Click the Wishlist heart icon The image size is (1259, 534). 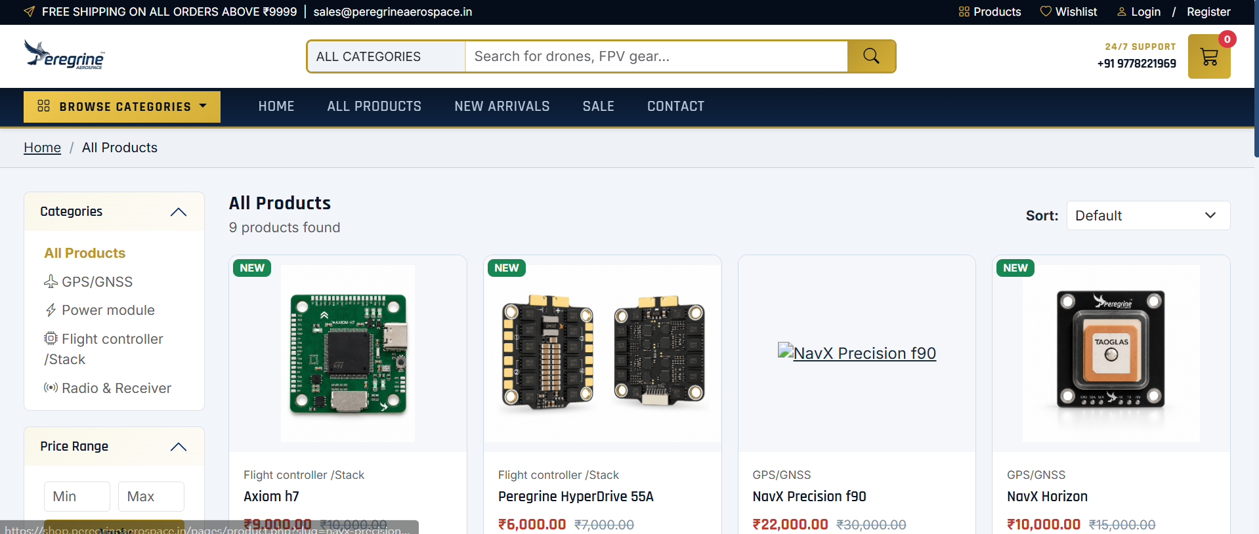click(1046, 11)
